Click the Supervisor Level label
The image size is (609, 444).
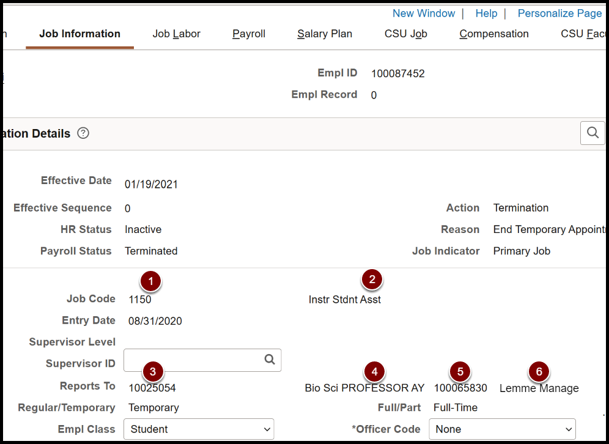72,342
